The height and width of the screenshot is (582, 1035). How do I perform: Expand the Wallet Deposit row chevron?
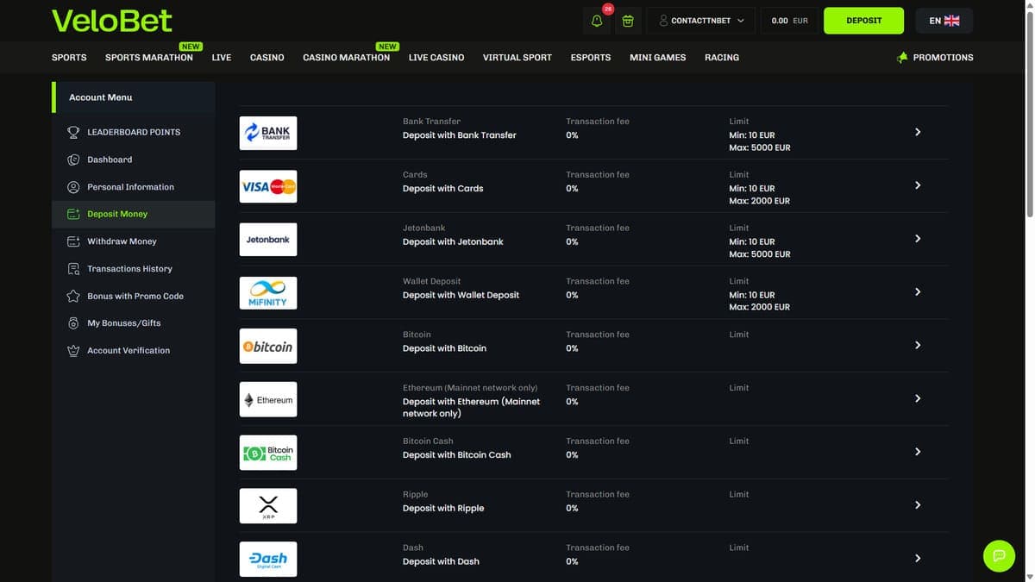(918, 292)
